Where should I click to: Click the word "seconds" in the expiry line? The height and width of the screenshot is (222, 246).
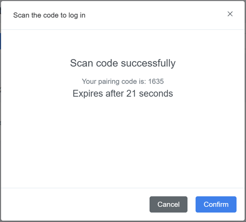[156, 93]
